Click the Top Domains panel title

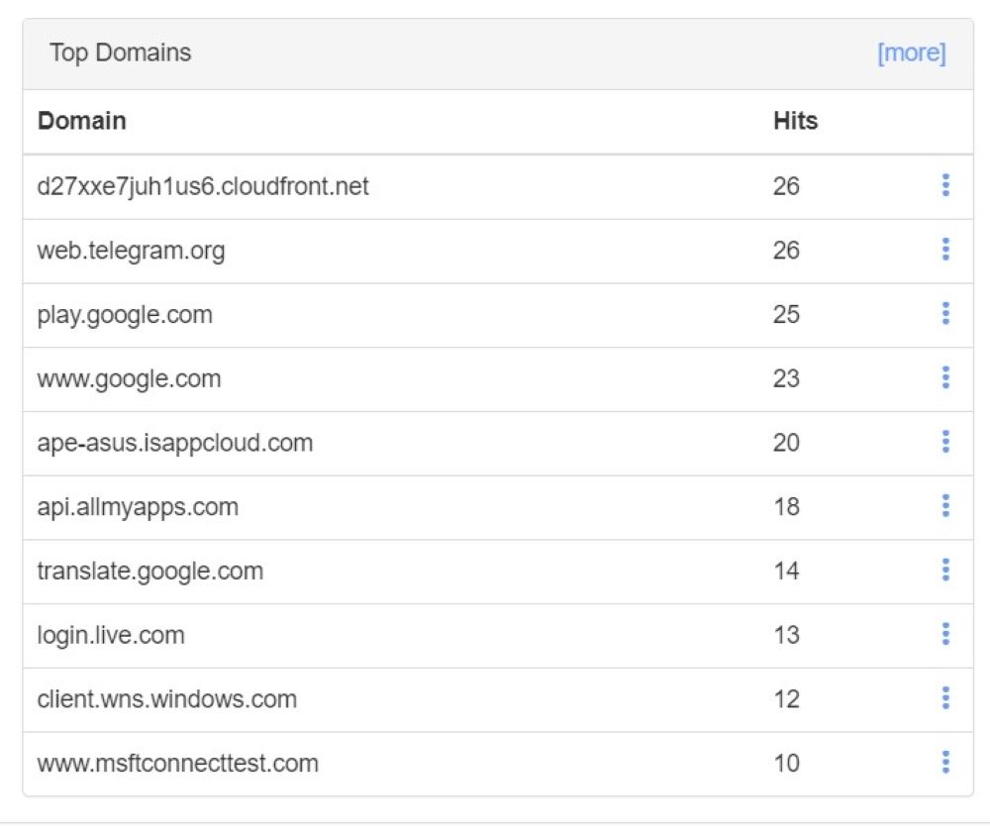tap(120, 53)
